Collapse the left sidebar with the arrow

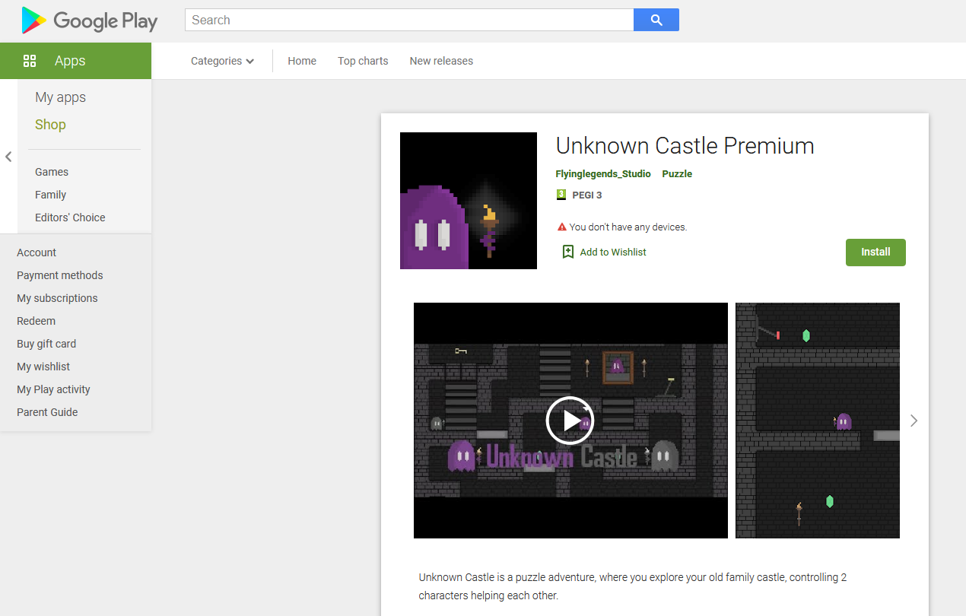(x=8, y=157)
